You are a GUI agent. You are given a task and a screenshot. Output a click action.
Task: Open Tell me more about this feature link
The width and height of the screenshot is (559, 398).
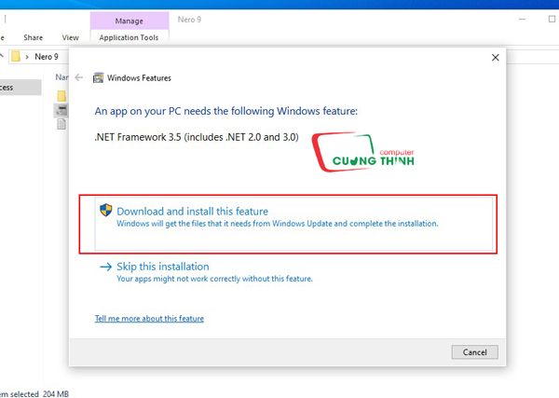[x=149, y=319]
